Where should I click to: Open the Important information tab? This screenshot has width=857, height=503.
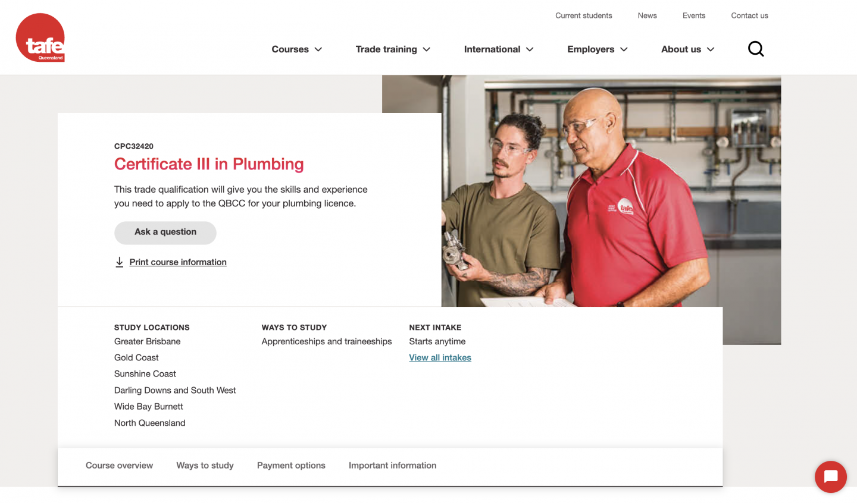tap(392, 466)
